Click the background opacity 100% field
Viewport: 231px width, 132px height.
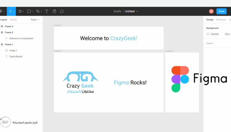click(227, 34)
